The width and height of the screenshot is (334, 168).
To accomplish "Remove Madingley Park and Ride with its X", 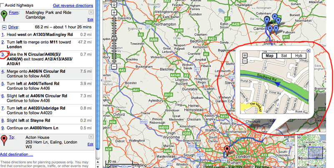I will click(91, 12).
